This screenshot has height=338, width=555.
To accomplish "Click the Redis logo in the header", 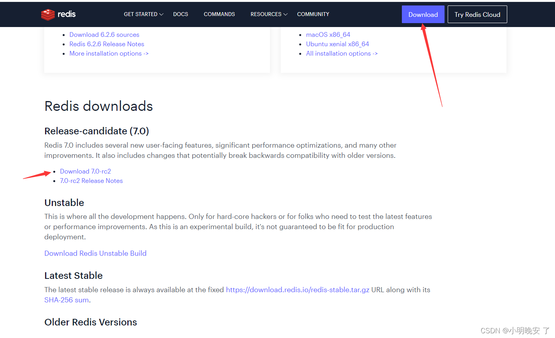I will 58,14.
